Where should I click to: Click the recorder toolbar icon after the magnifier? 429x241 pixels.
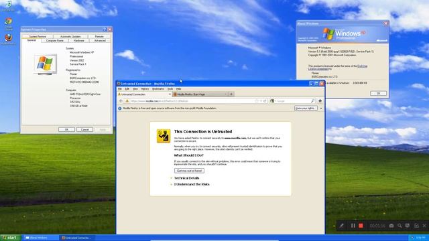click(x=408, y=226)
